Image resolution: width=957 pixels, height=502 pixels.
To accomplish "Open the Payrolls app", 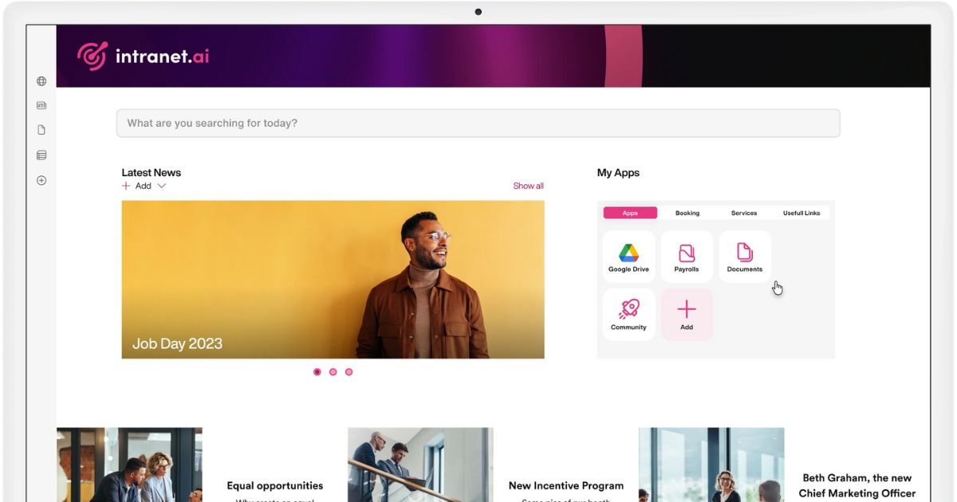I will point(687,257).
